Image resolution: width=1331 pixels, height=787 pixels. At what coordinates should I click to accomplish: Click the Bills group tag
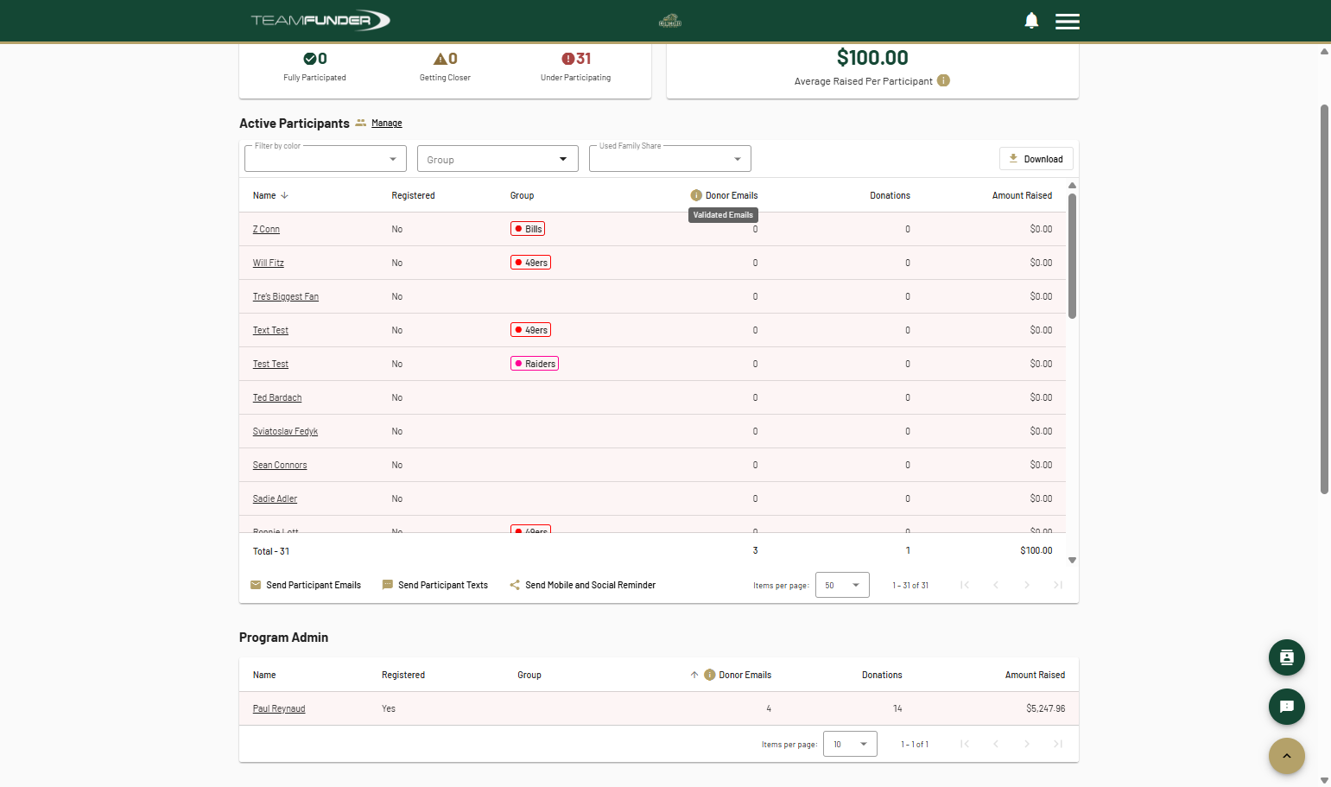[528, 229]
